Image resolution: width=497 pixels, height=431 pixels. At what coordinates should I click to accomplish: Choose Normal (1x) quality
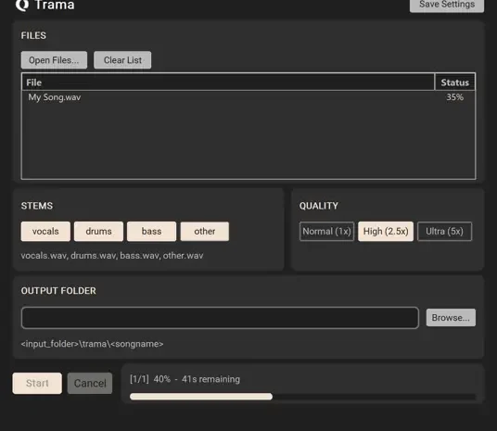click(x=326, y=232)
